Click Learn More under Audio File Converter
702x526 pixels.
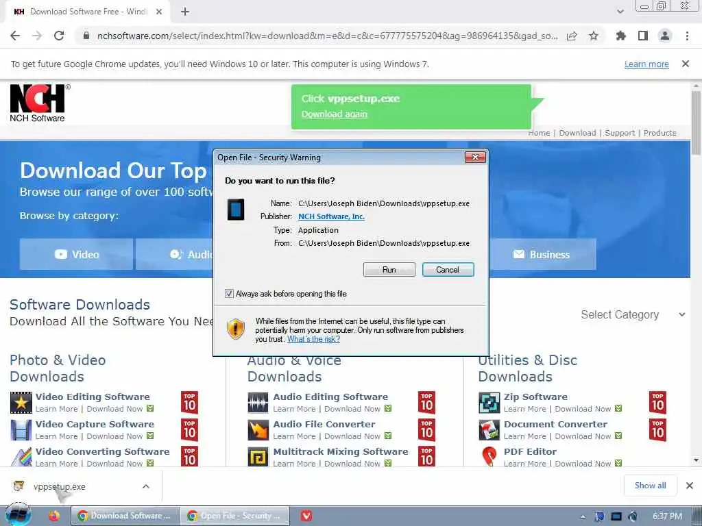coord(294,436)
